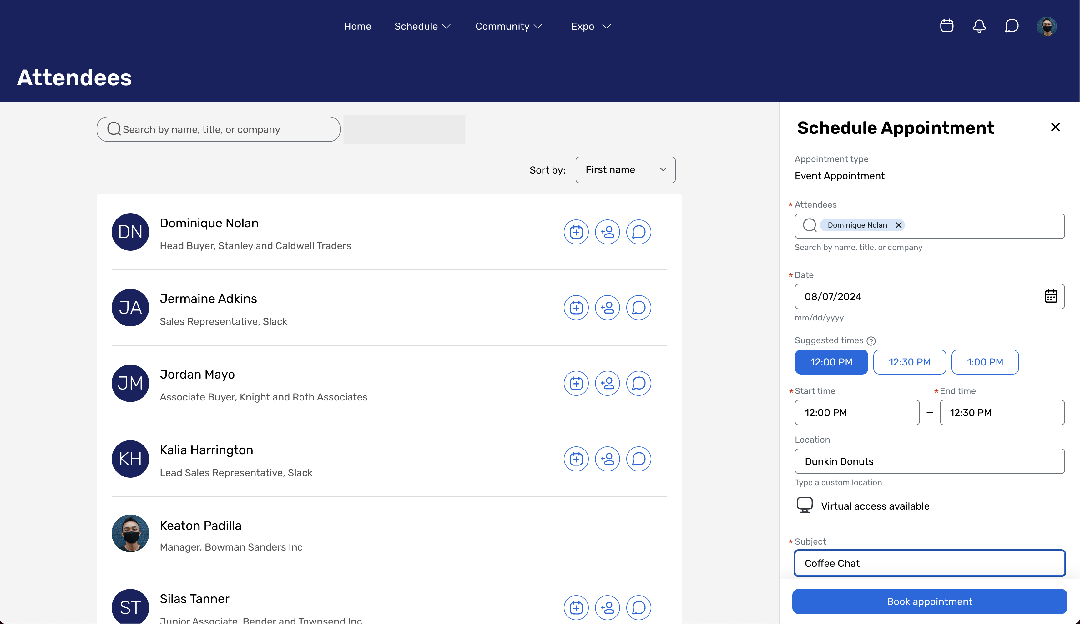Open the Start time field

coord(857,412)
